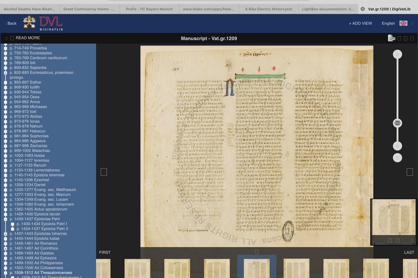Image resolution: width=418 pixels, height=278 pixels.
Task: Open the X Bike Electric Motorcycle tab
Action: click(269, 9)
